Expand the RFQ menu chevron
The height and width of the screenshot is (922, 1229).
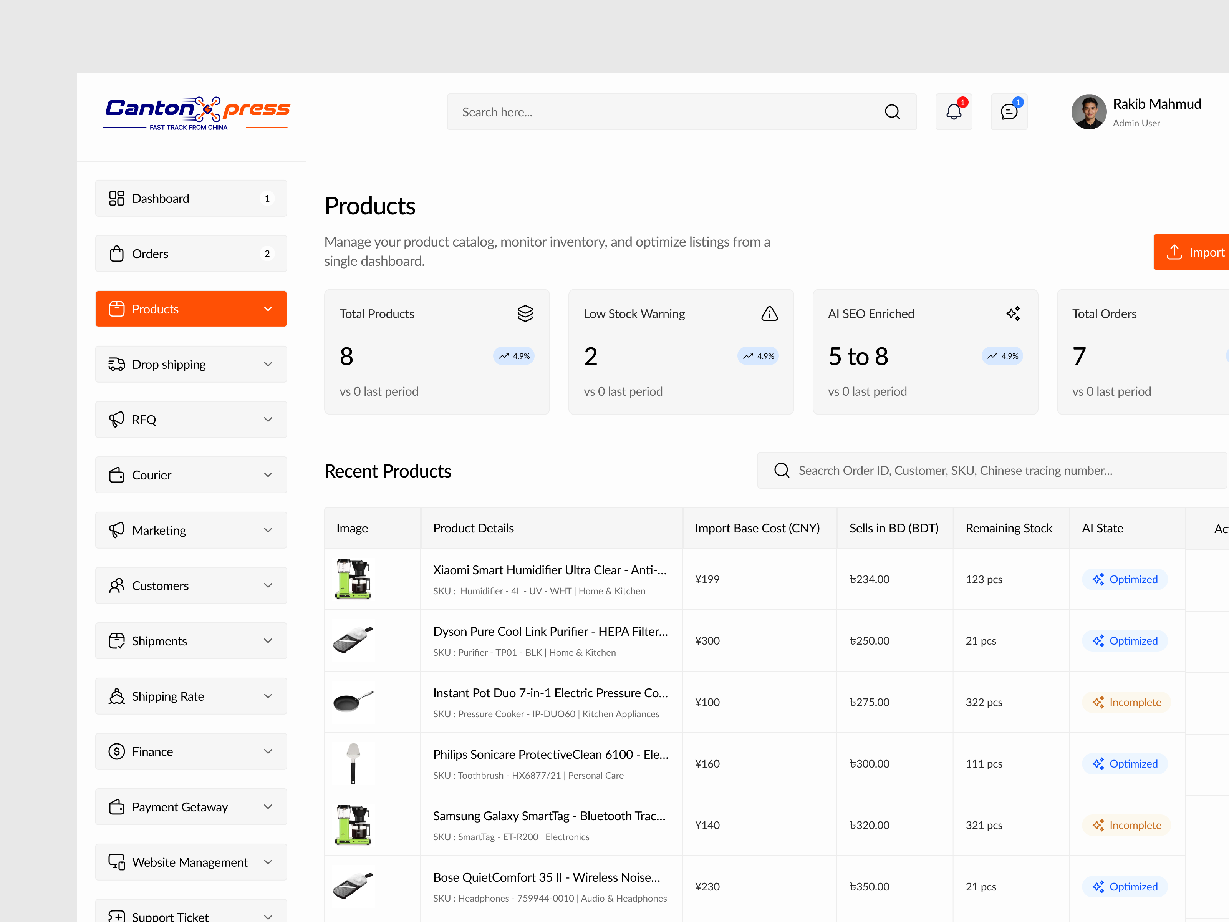(x=268, y=420)
